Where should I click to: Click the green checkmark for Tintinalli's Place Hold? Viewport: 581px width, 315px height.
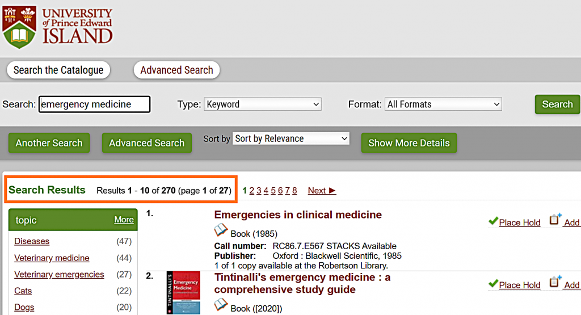[x=492, y=284]
